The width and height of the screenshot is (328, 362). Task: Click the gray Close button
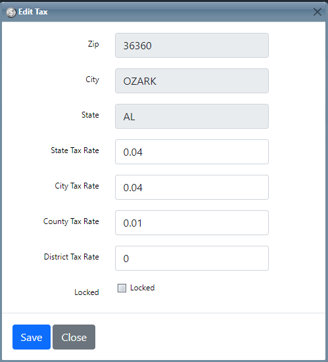[74, 337]
